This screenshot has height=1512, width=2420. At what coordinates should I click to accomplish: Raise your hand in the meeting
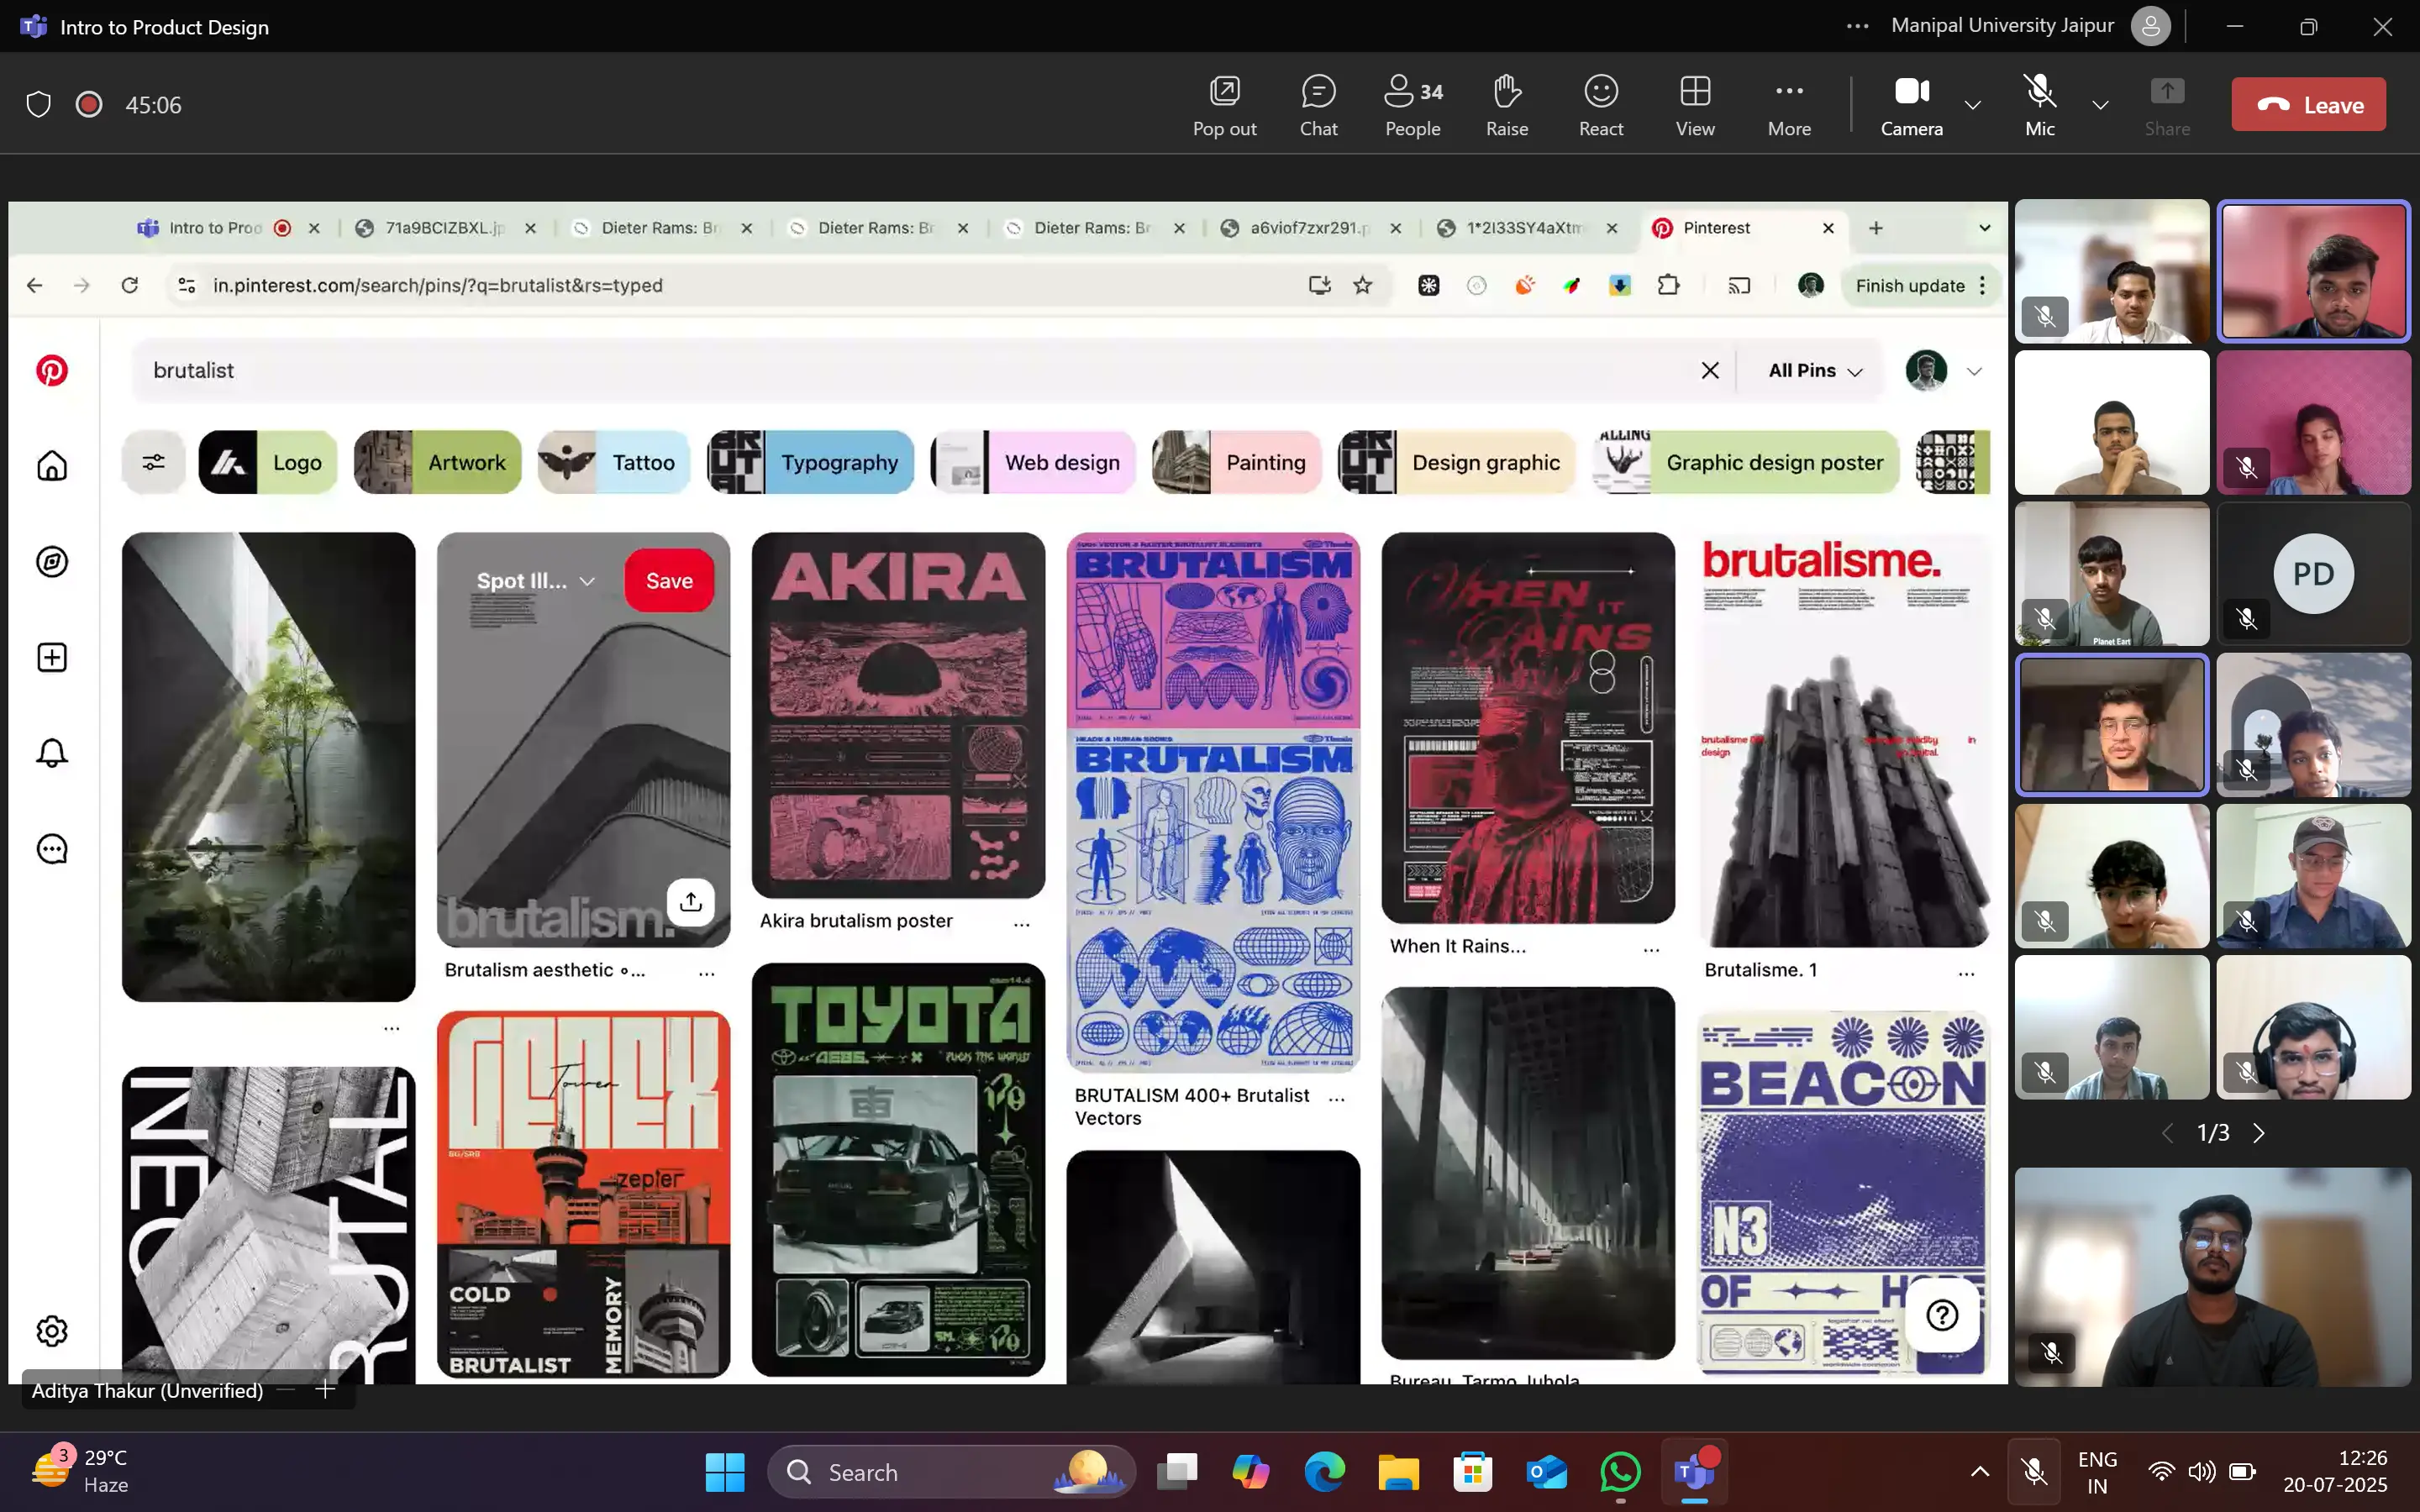coord(1507,103)
